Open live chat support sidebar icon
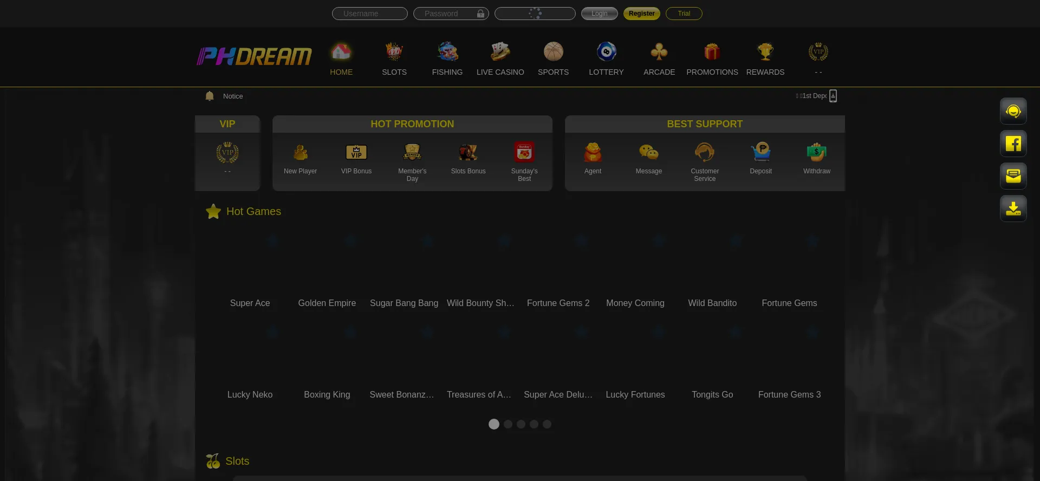Image resolution: width=1040 pixels, height=481 pixels. tap(1013, 111)
